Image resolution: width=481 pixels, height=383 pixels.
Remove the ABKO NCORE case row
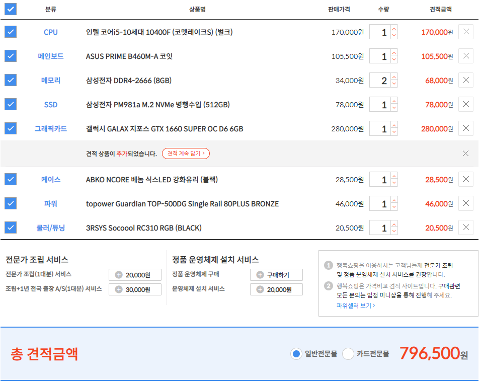tap(466, 179)
